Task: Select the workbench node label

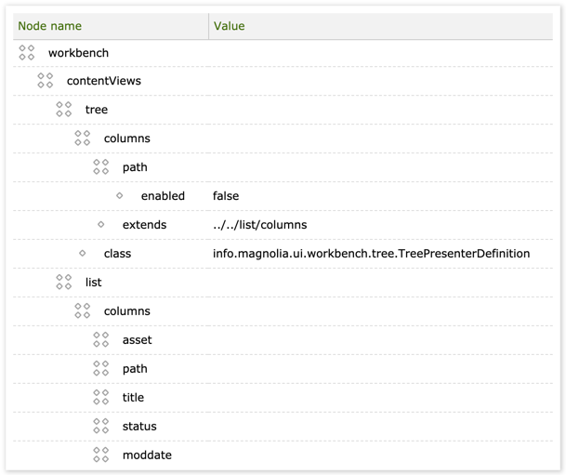Action: tap(78, 53)
